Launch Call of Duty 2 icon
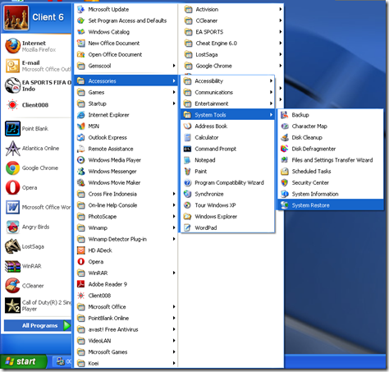This screenshot has width=389, height=372. 12,305
